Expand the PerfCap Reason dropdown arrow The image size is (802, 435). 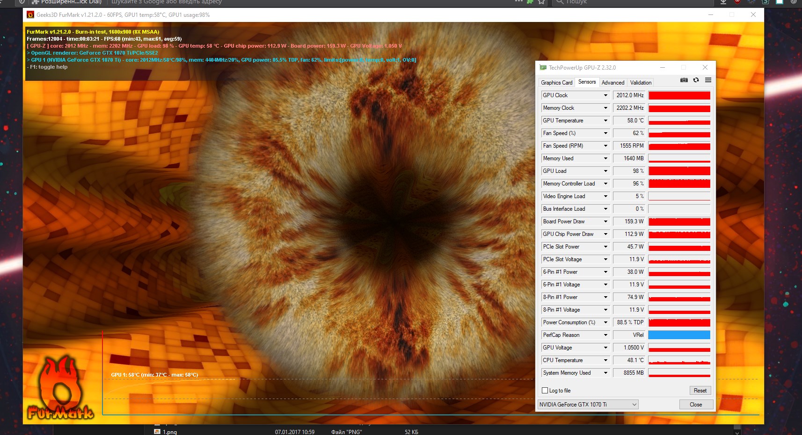coord(605,335)
